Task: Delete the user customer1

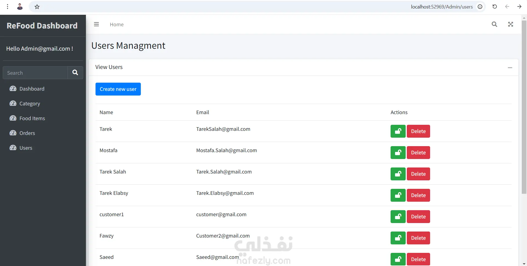Action: 418,216
